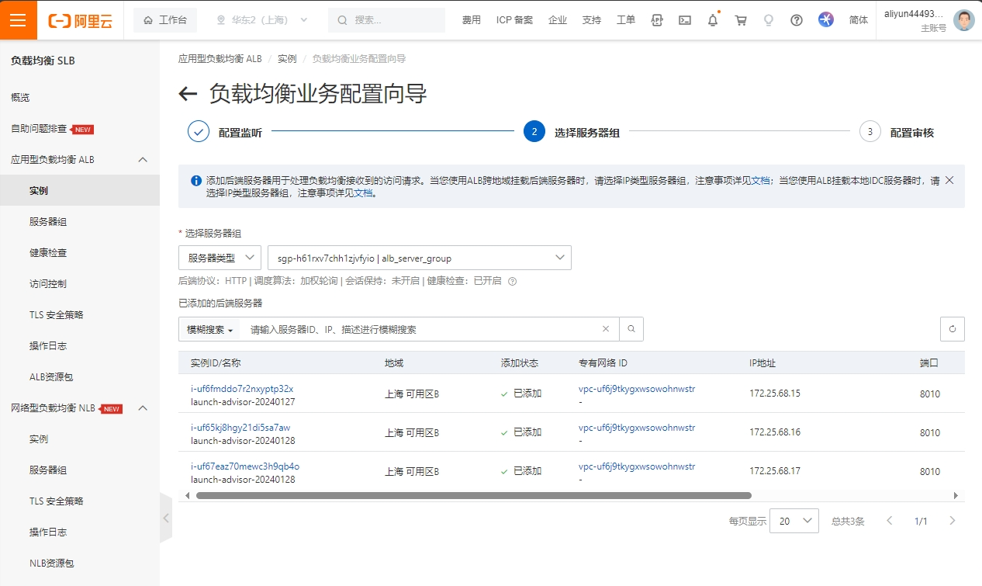
Task: Click the search magnifier button in server filter
Action: coord(631,329)
